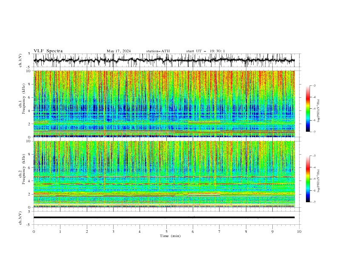Click the ch.1 colorbar "log(PSD)(V²/Hz)" label
Viewport: 337px width, 260px height.
click(x=319, y=111)
